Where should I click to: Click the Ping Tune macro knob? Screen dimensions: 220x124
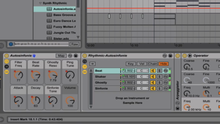tap(70, 75)
